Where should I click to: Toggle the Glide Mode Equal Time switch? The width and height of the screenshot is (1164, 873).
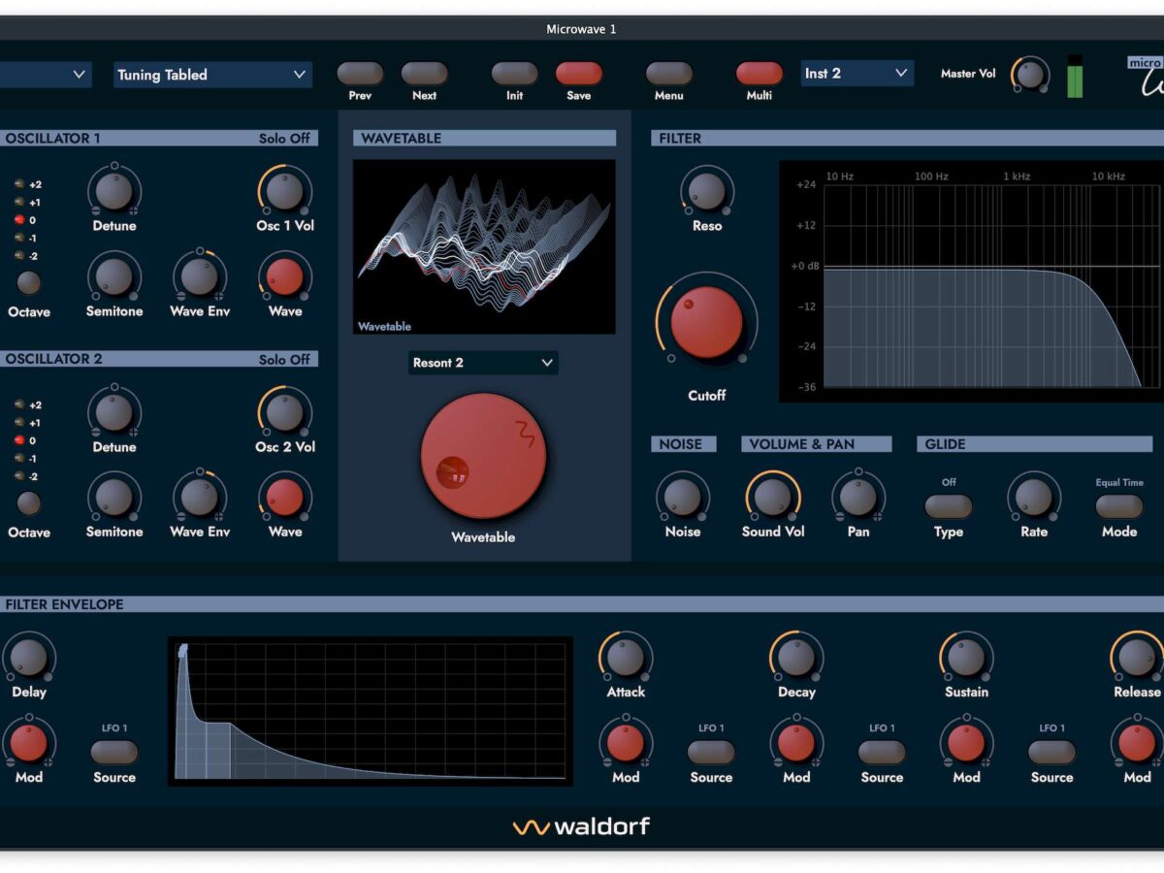[1118, 506]
